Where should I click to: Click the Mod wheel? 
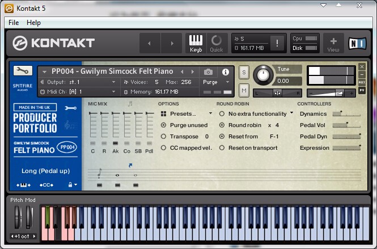pyautogui.click(x=29, y=217)
